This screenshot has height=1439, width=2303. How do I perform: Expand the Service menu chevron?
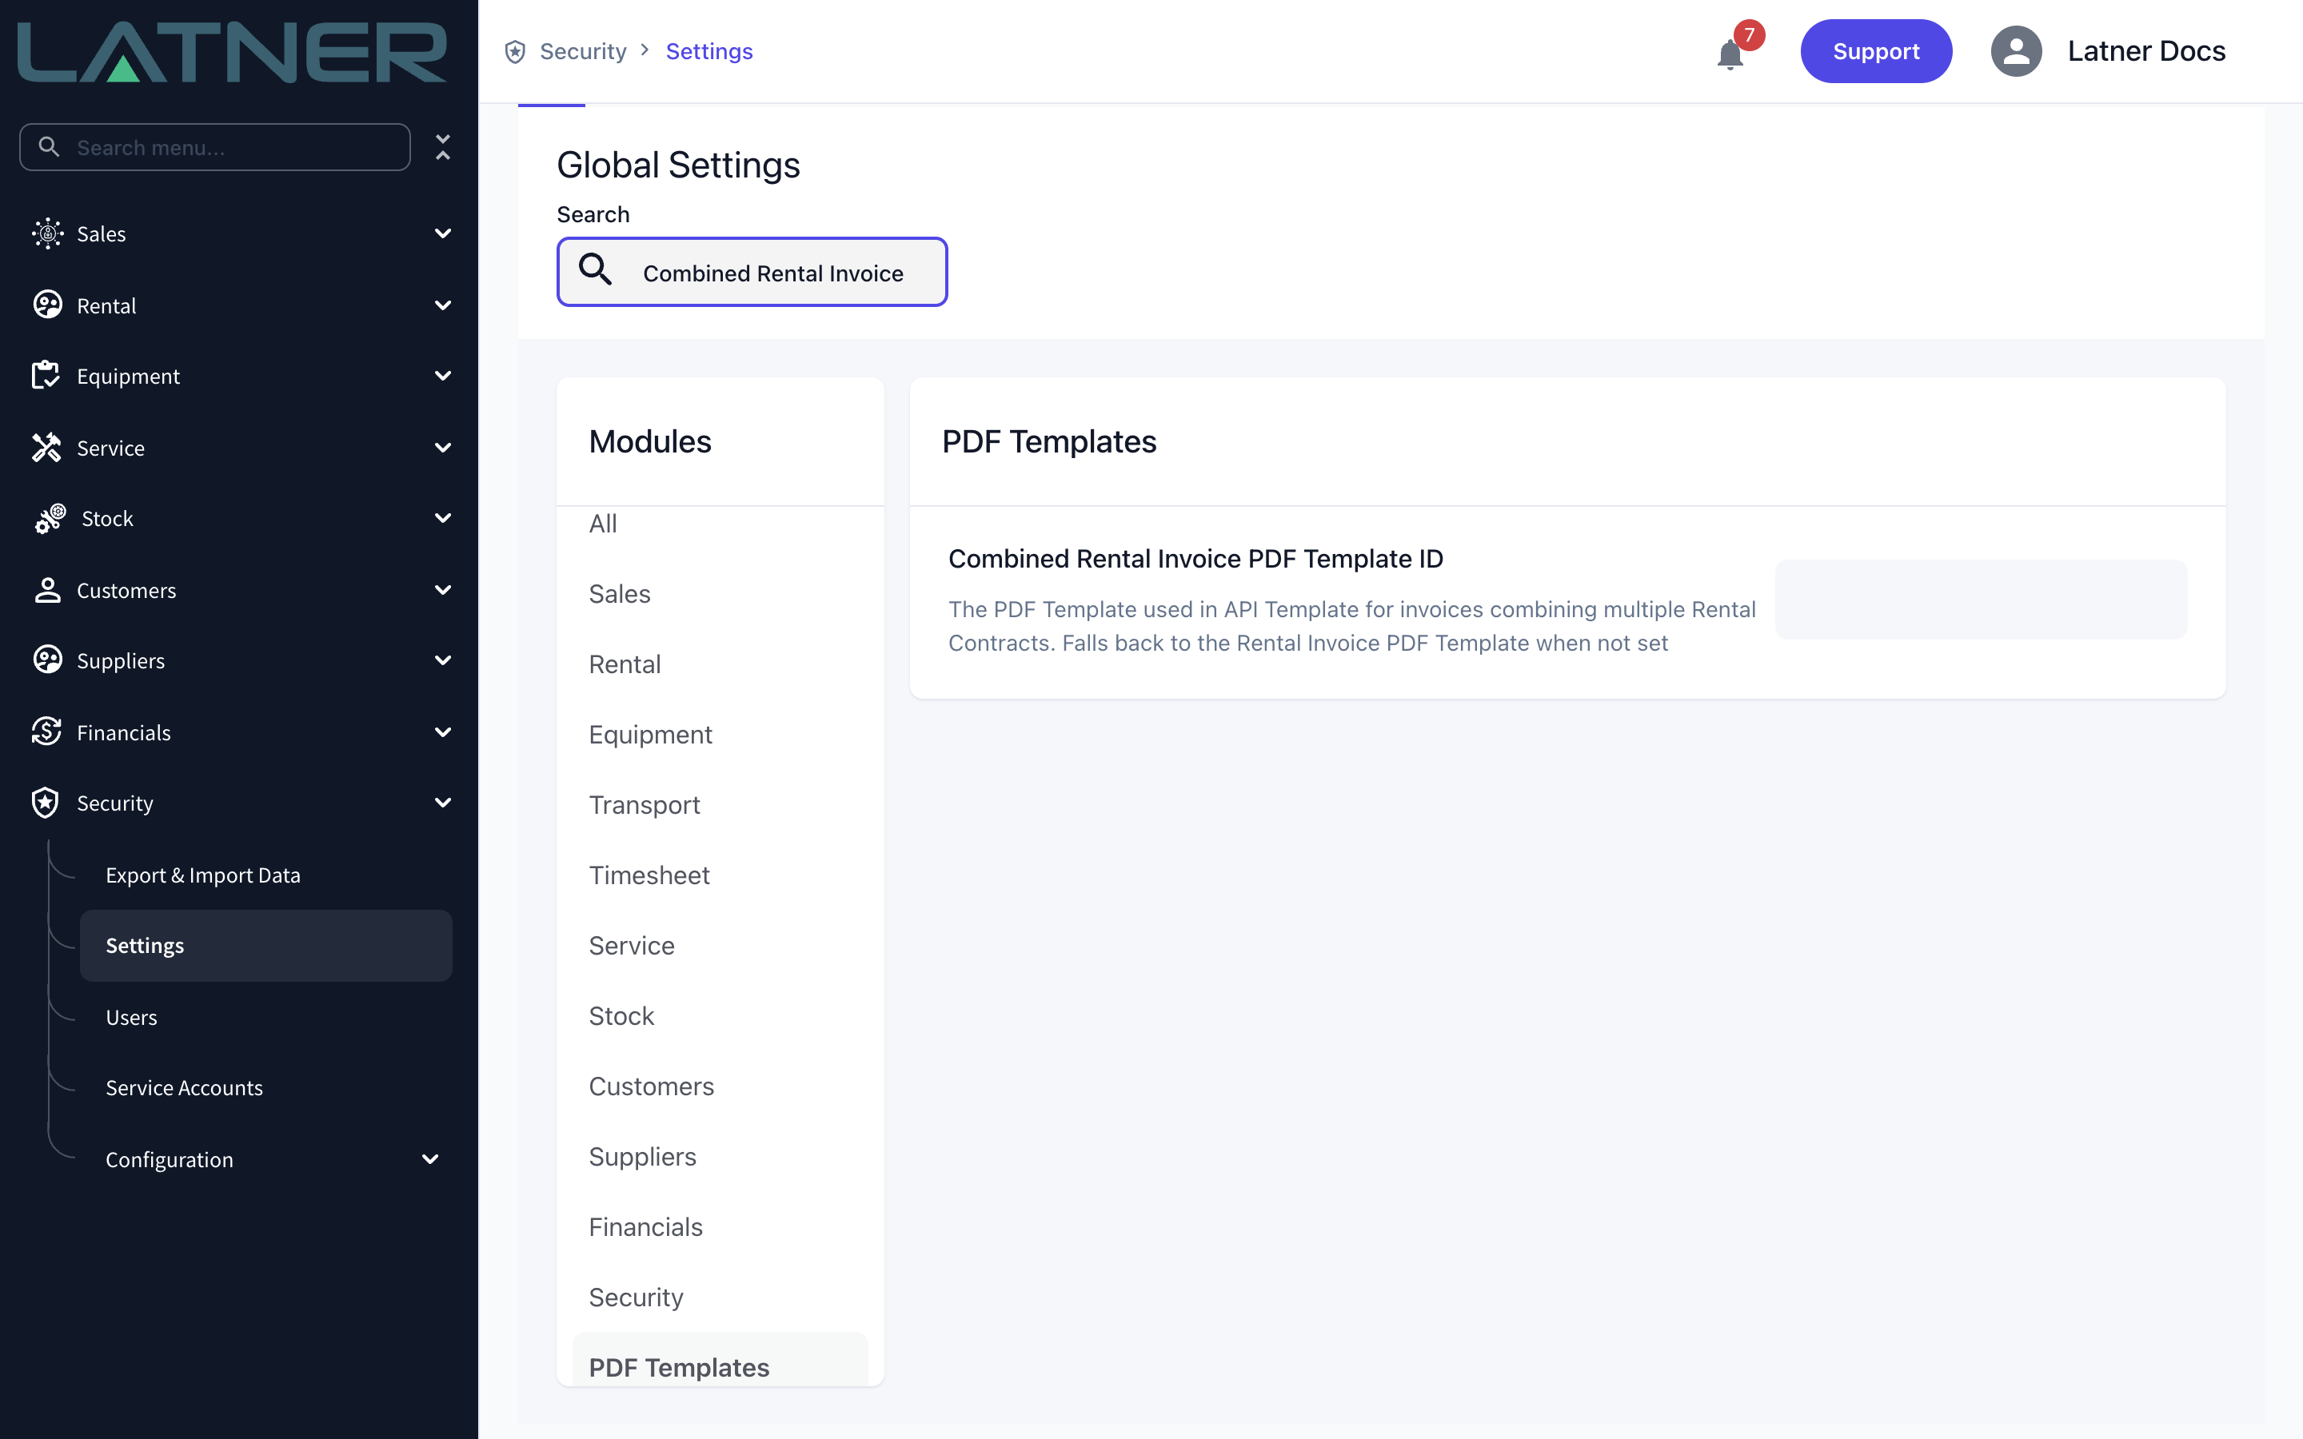pos(442,448)
